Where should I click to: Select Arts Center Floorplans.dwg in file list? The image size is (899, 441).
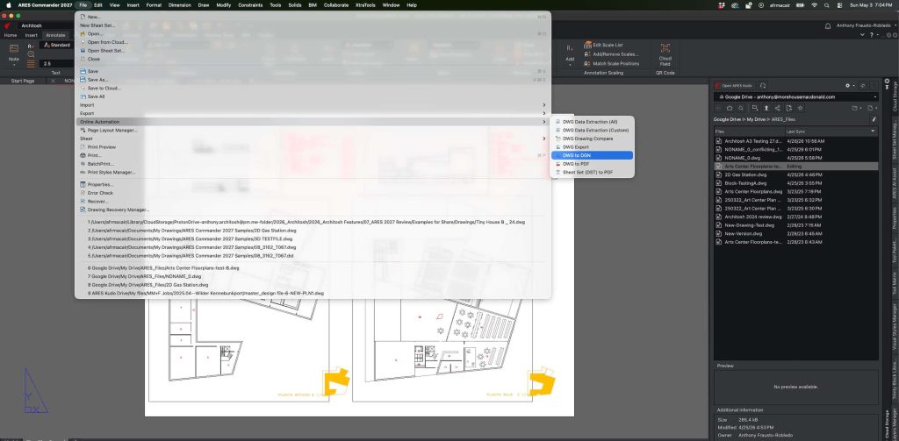pyautogui.click(x=795, y=191)
